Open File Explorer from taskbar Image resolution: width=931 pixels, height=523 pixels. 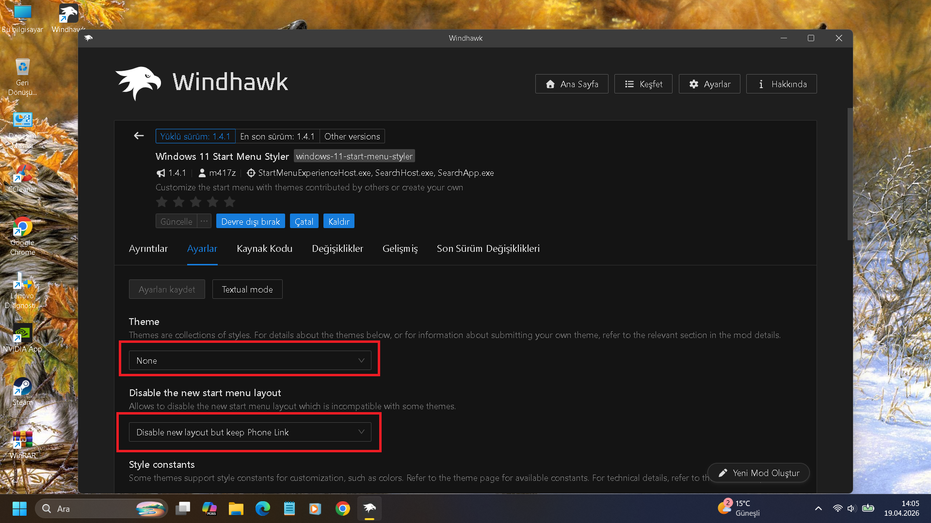point(236,508)
